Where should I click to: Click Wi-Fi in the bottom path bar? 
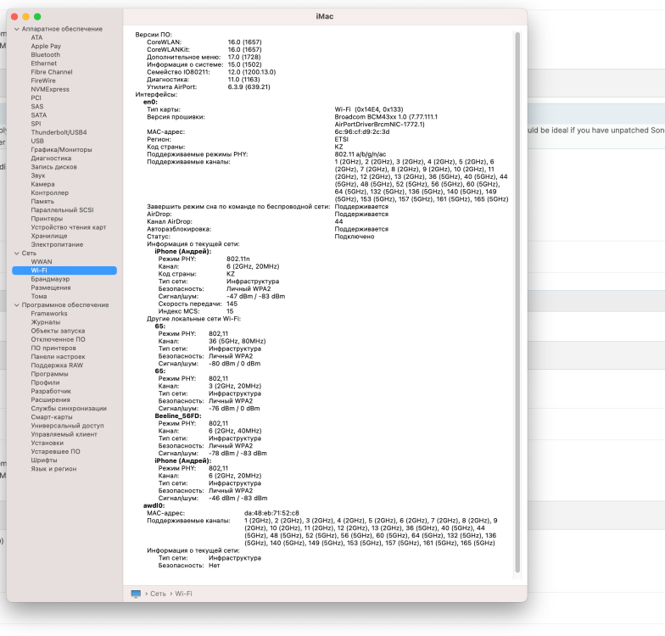(x=183, y=594)
